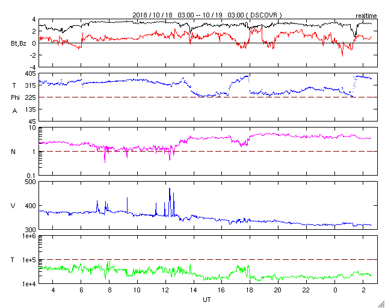This screenshot has width=385, height=308.
Task: Click the '14' hour label on UT axis
Action: pyautogui.click(x=194, y=291)
